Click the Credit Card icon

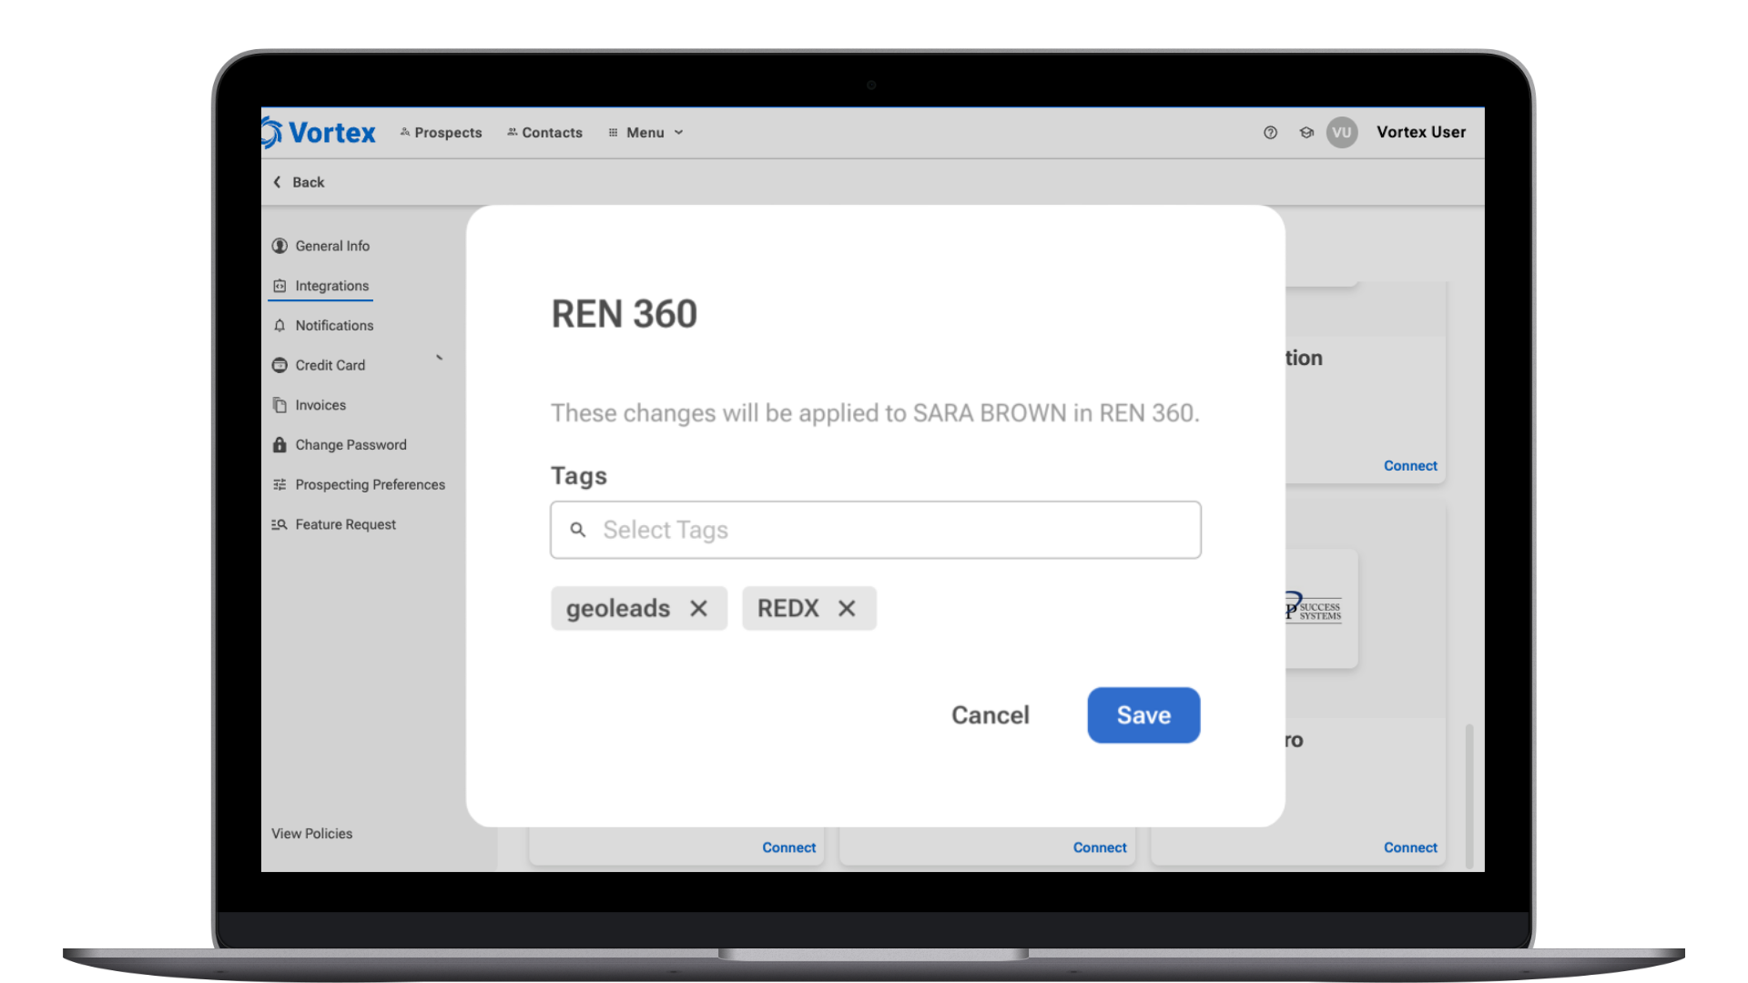pyautogui.click(x=279, y=365)
